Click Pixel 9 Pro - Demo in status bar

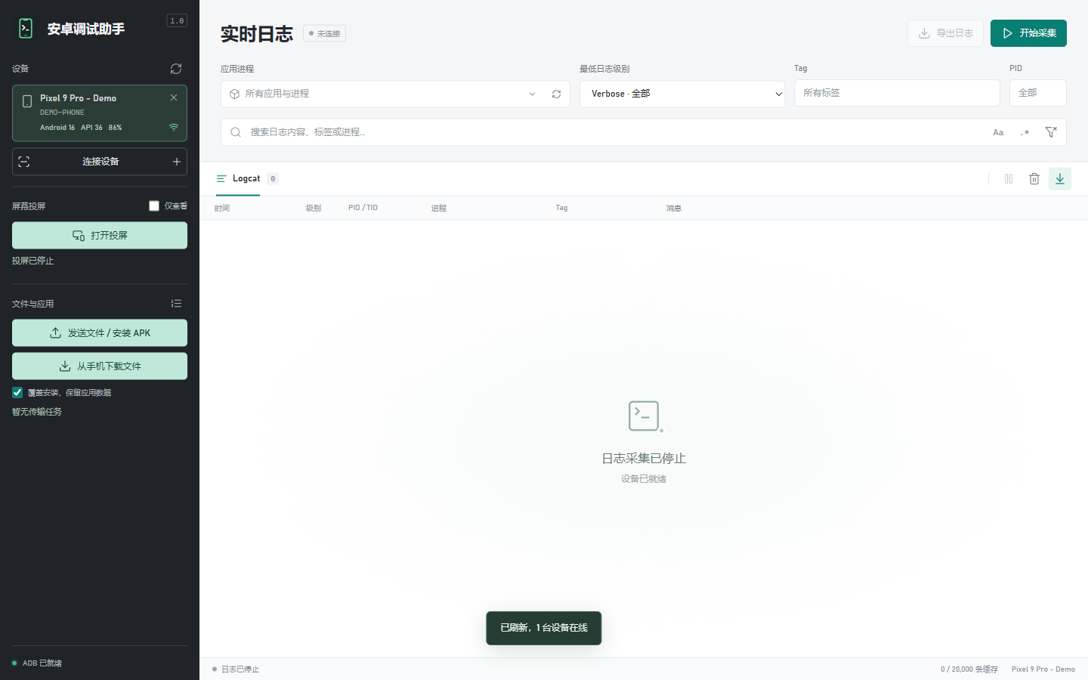point(1043,669)
